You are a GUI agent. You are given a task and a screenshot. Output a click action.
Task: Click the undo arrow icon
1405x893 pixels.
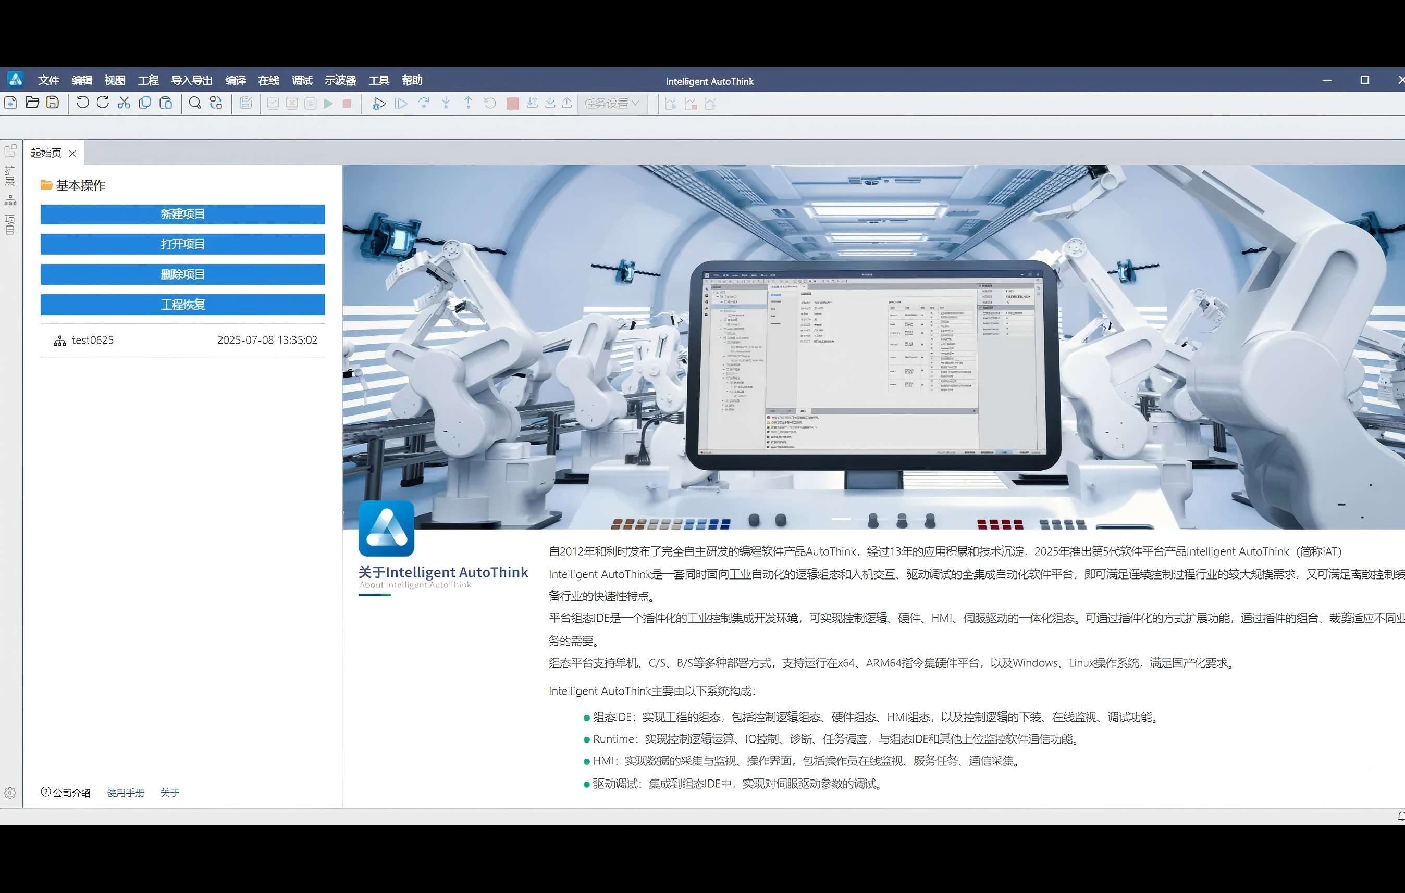[83, 103]
